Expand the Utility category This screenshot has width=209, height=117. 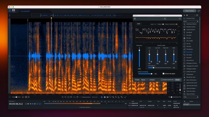click(x=198, y=97)
